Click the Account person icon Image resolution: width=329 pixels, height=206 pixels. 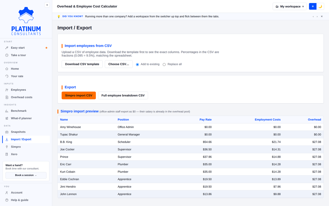[7, 193]
